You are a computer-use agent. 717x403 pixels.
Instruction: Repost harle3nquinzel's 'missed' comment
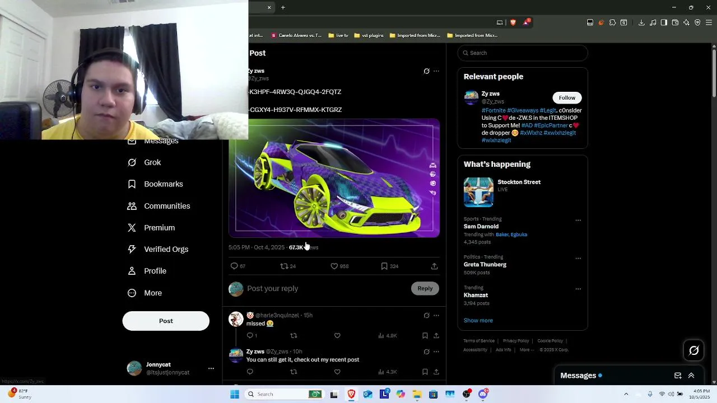click(294, 336)
